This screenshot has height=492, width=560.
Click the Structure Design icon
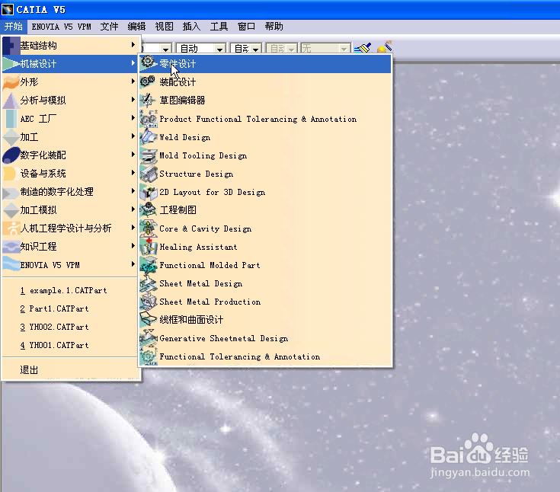pyautogui.click(x=148, y=174)
